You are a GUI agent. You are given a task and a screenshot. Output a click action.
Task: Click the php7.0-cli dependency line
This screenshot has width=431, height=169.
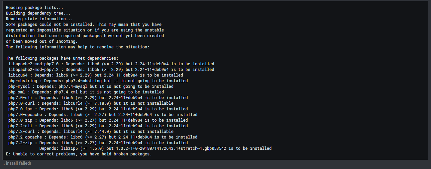[x=98, y=98]
